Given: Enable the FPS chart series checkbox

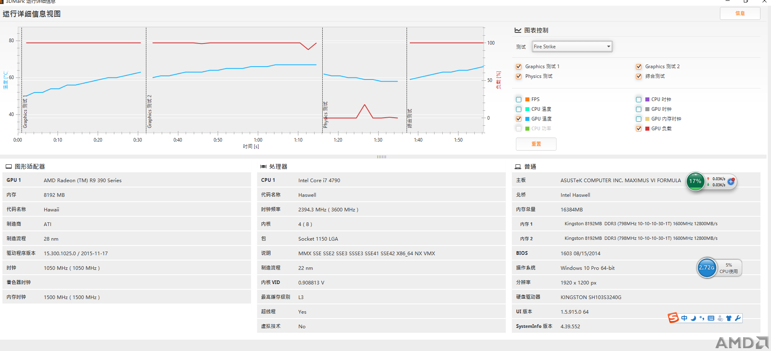Looking at the screenshot, I should [x=518, y=99].
